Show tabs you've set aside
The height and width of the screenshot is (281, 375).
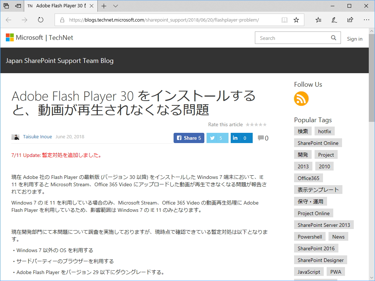click(x=5, y=6)
